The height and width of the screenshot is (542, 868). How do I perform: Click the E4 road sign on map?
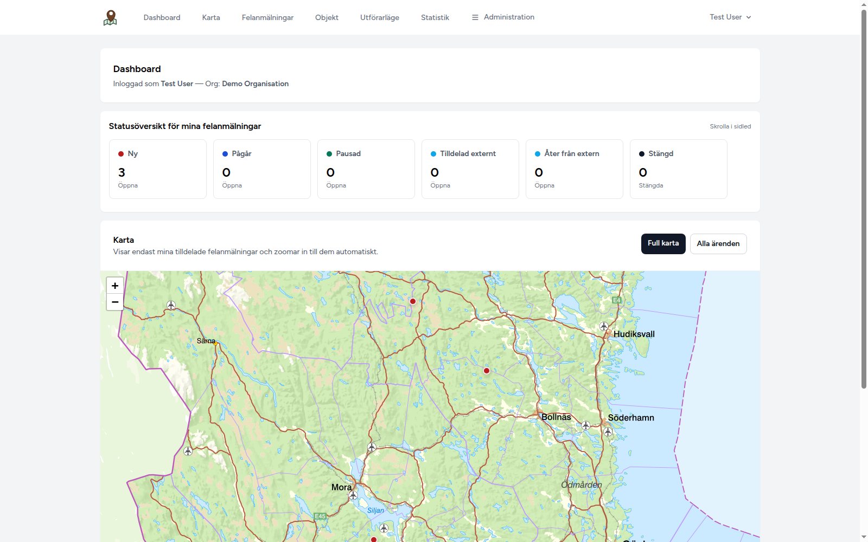click(x=617, y=300)
